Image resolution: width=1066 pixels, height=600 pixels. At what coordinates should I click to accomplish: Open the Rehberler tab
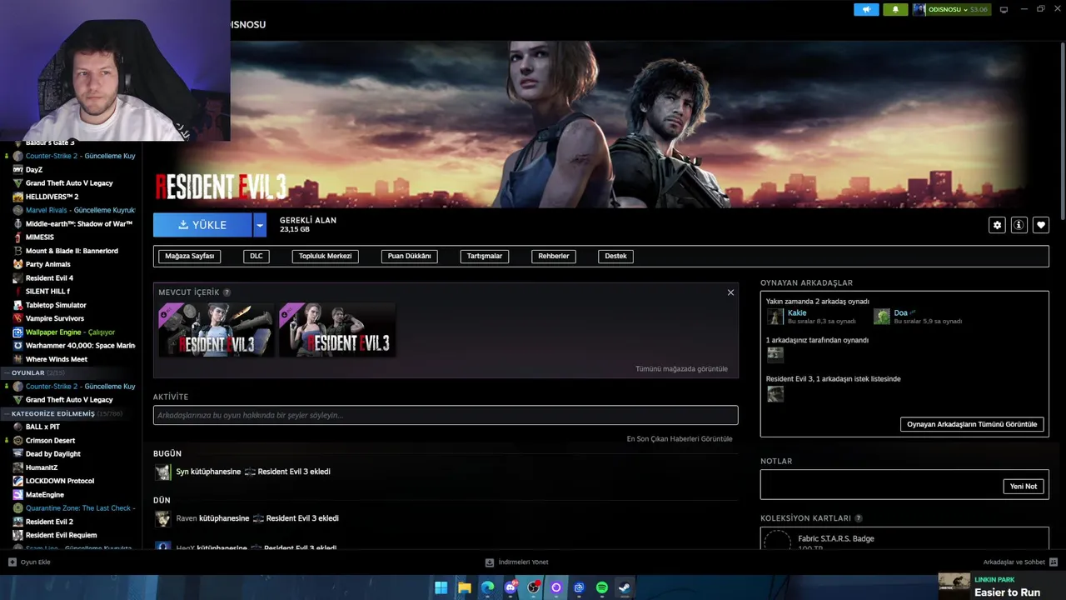point(554,256)
